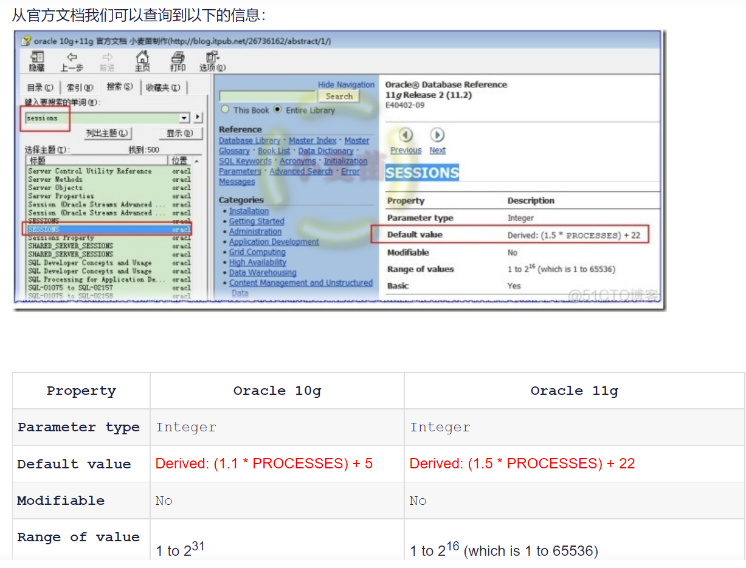Click the 前进 forward arrow icon

click(x=107, y=58)
